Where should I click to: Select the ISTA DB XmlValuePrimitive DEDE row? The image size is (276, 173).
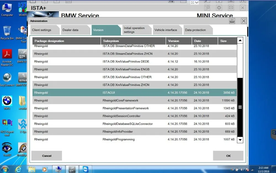pos(134,61)
